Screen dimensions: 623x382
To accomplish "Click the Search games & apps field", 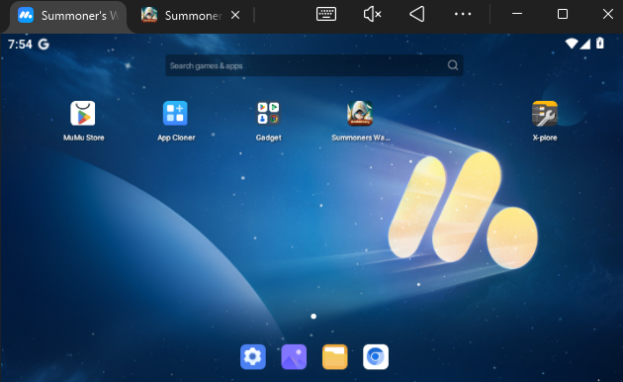I will click(313, 65).
